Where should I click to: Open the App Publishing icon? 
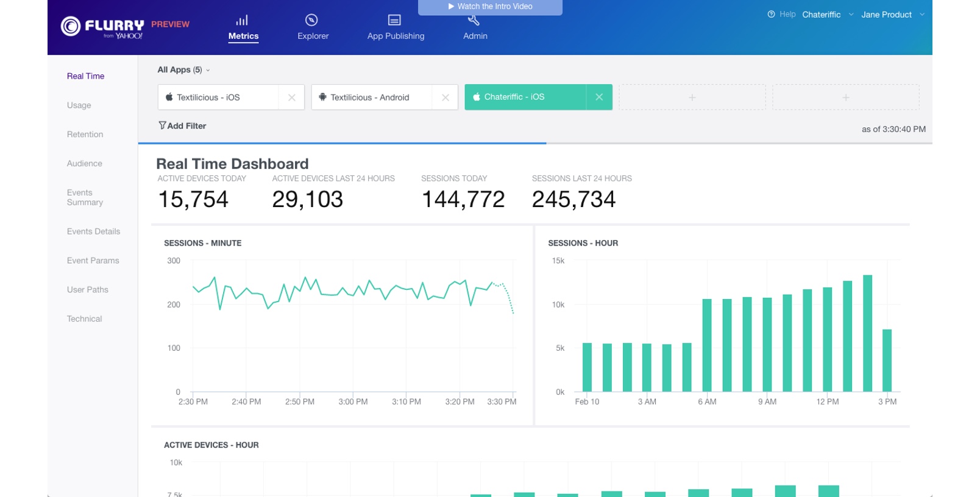coord(394,20)
